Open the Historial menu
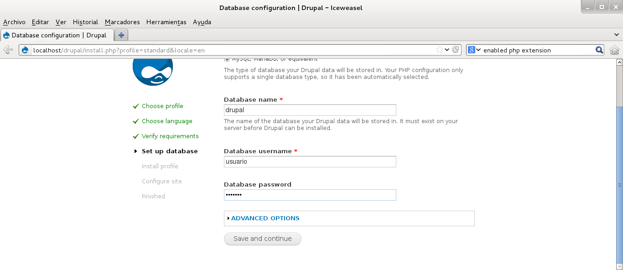Viewport: 623px width, 270px height. [x=85, y=22]
